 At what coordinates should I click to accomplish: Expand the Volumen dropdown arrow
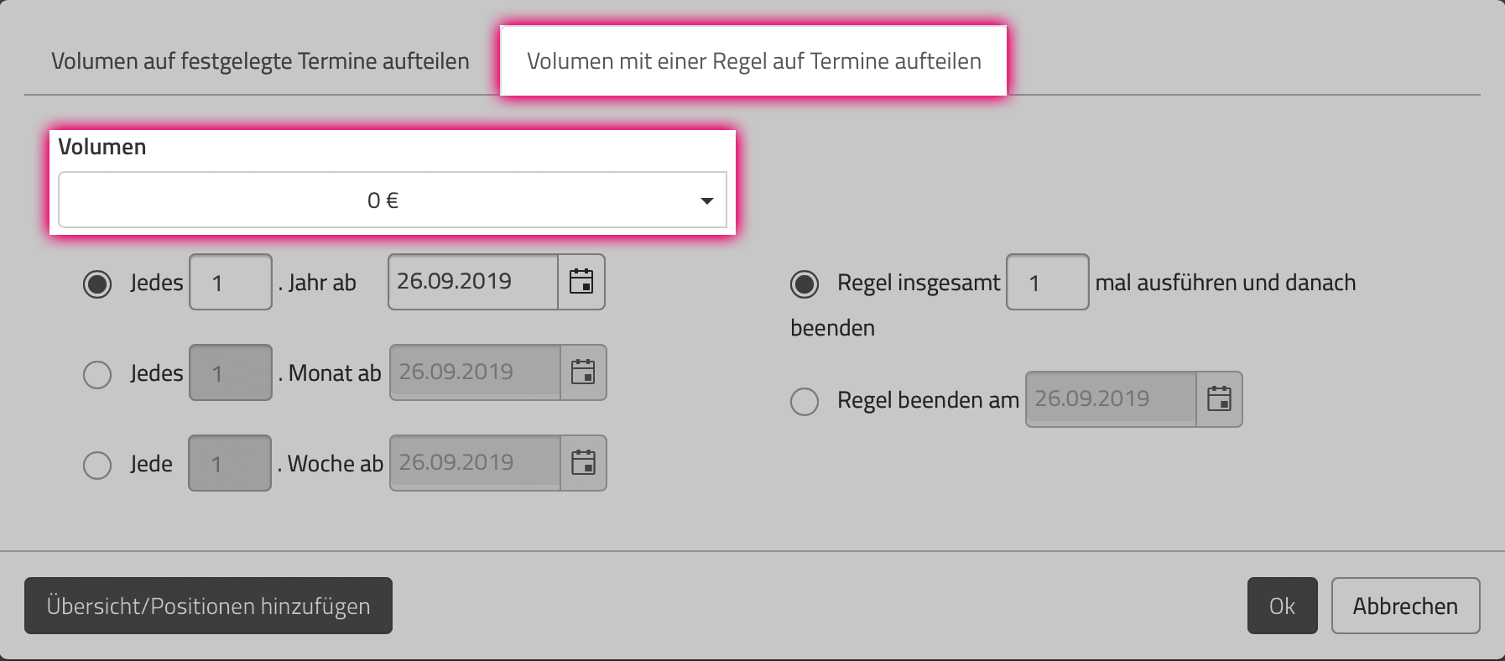(707, 200)
